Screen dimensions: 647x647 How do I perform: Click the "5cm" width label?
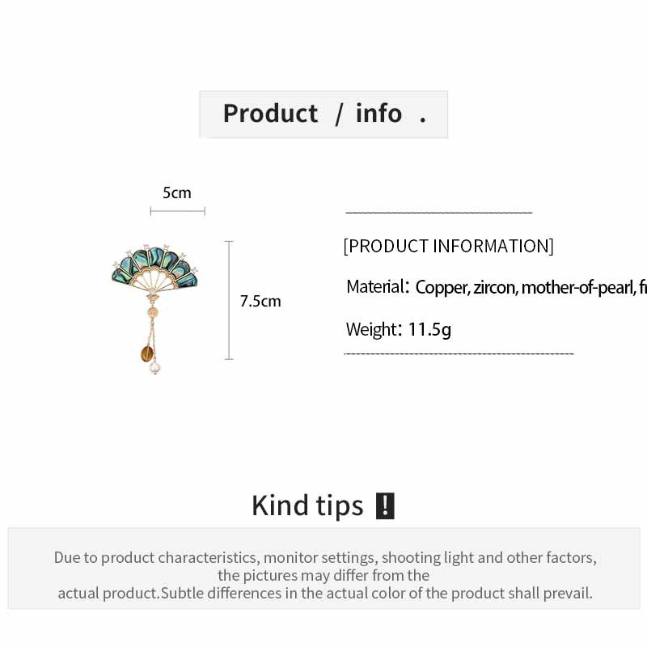[x=177, y=192]
